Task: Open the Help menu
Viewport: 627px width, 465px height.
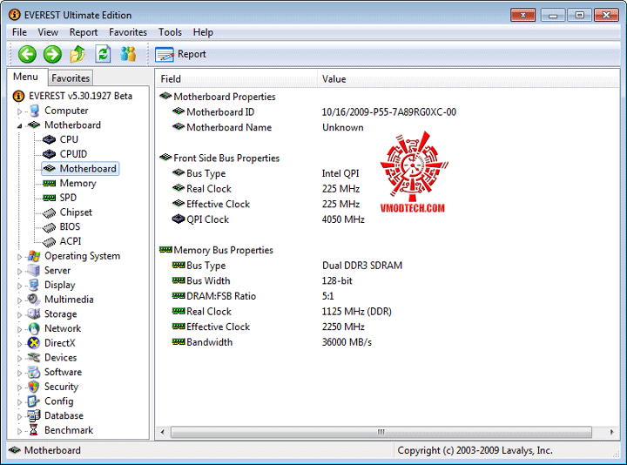Action: coord(203,32)
